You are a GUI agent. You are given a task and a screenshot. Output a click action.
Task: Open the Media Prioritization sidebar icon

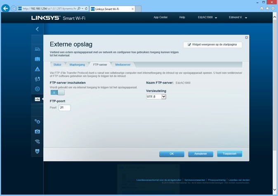(x=37, y=79)
